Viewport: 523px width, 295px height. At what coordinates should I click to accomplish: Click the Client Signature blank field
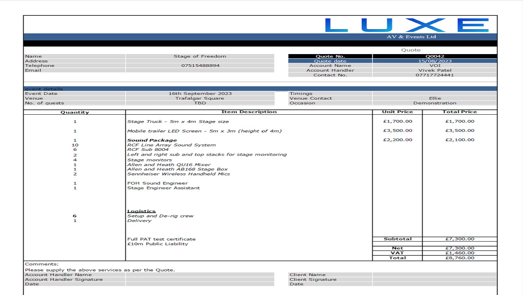[435, 280]
